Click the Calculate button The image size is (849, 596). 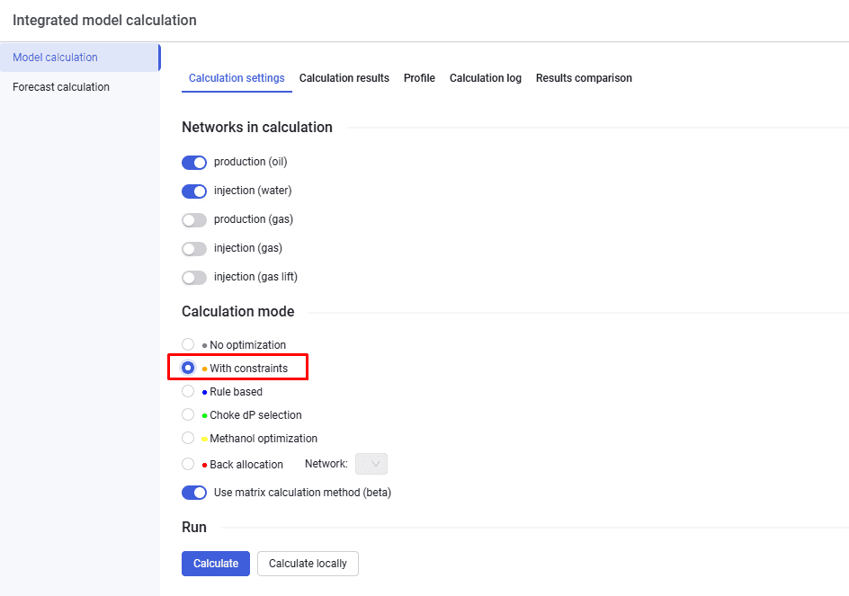click(x=216, y=564)
